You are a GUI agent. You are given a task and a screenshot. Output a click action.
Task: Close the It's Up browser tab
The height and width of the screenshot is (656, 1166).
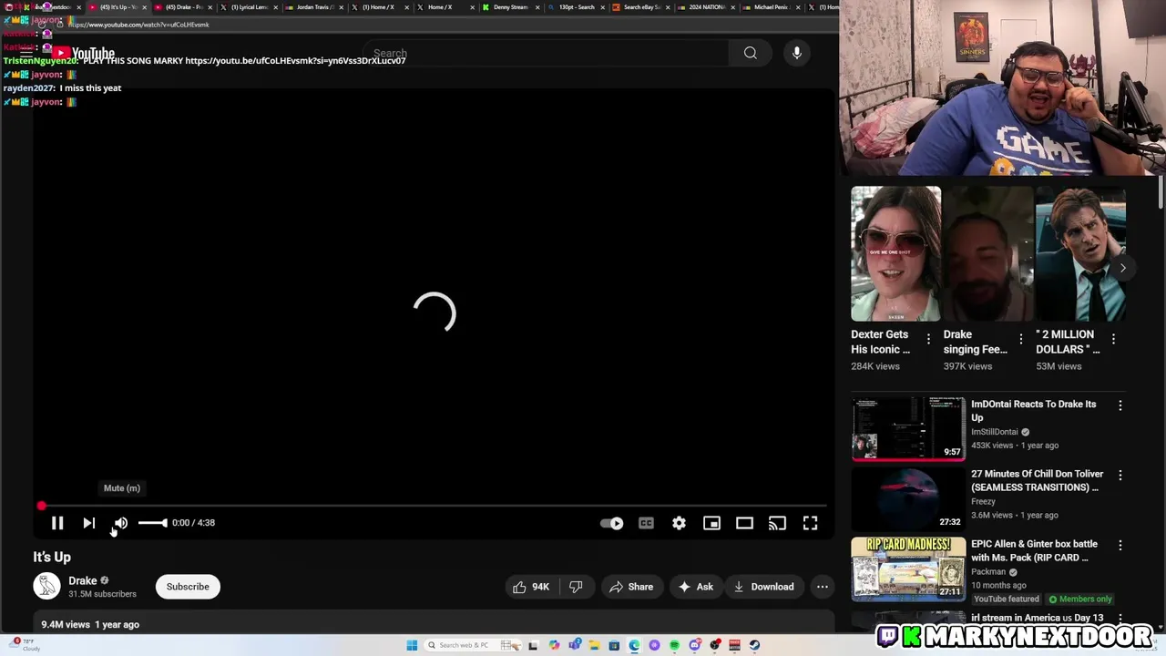click(x=144, y=7)
